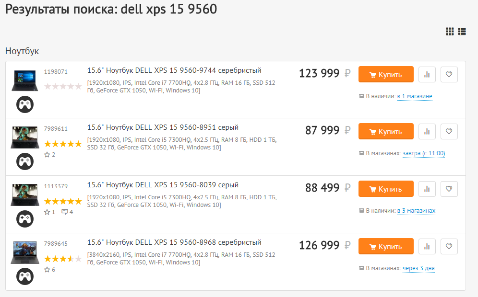Screen dimensions: 478x297
Task: Open thumbnail of XPS 15 9560-8968 laptop
Action: click(25, 252)
